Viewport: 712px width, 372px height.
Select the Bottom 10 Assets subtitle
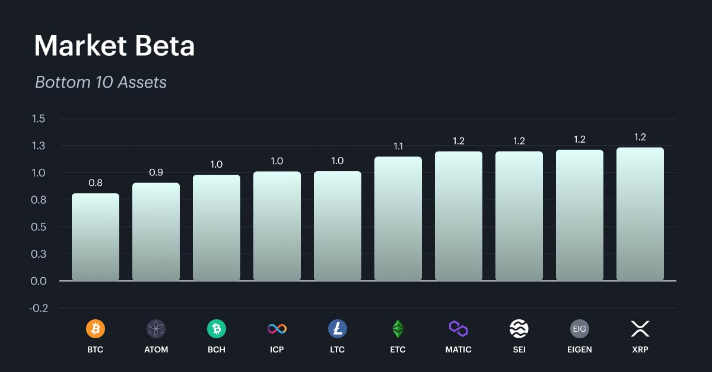pyautogui.click(x=101, y=82)
